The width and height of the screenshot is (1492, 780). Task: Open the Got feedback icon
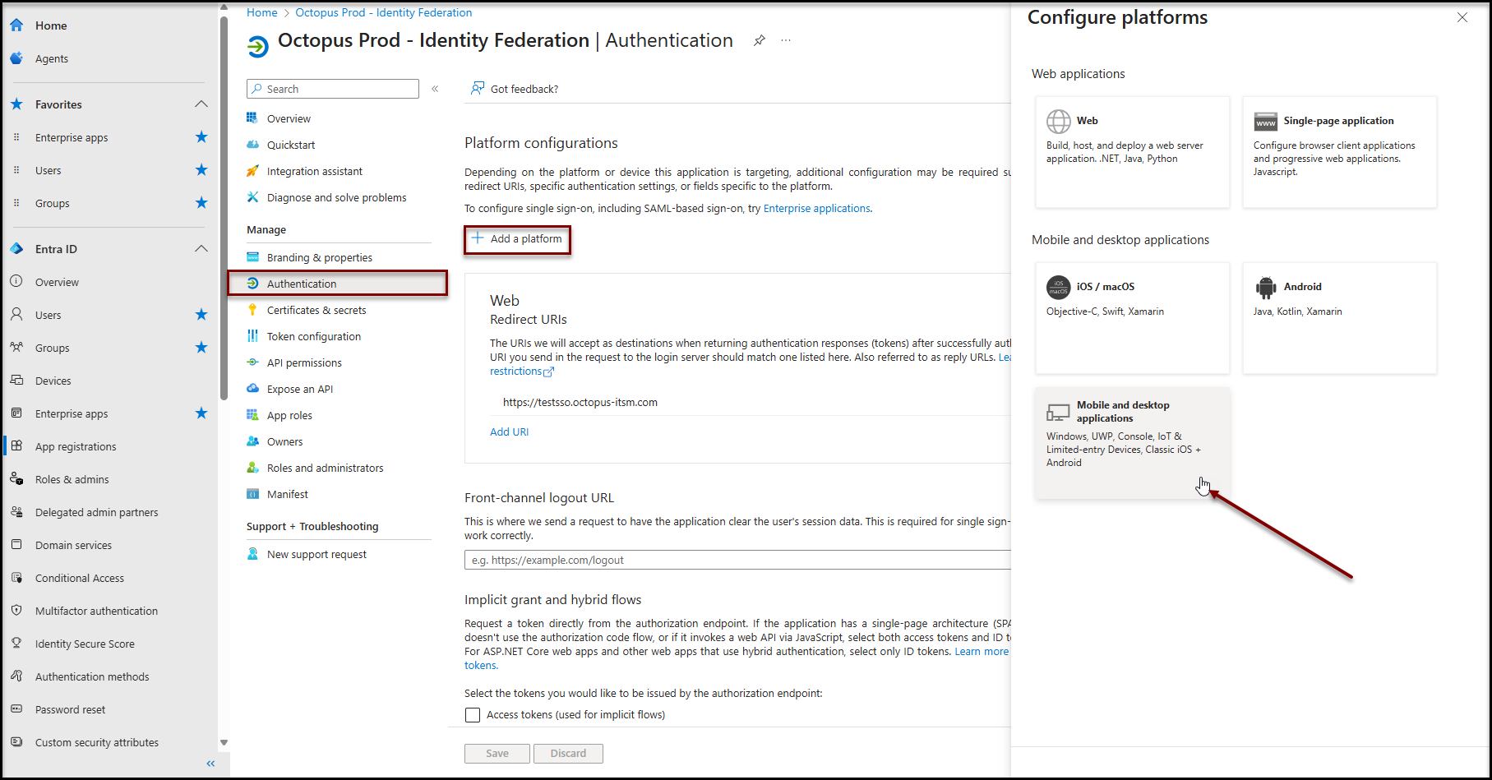(477, 89)
